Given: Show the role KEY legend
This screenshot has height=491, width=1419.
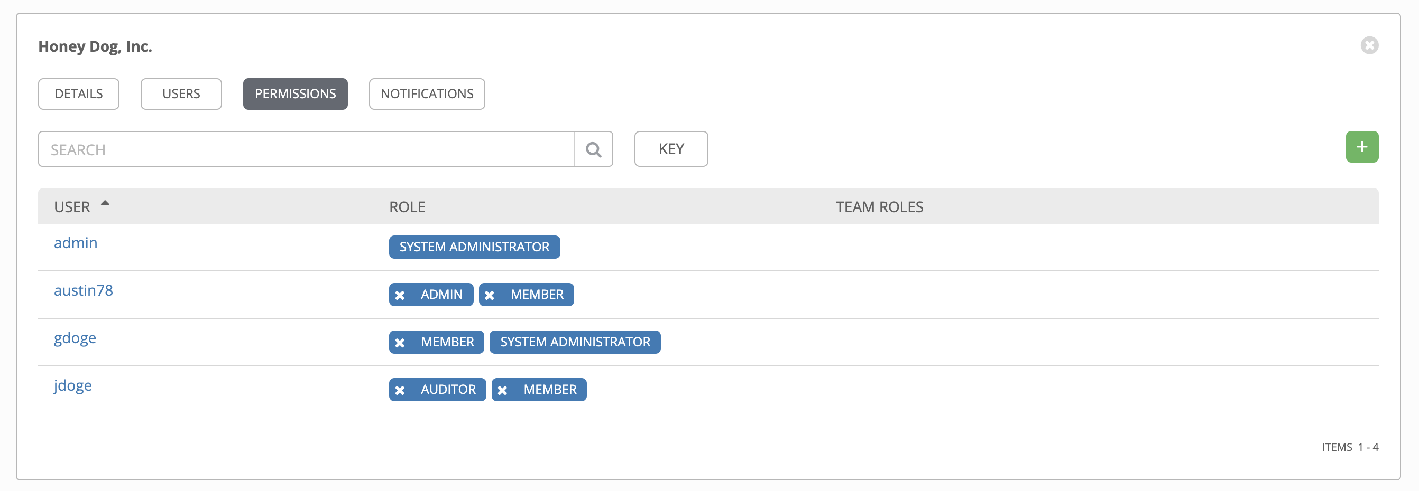Looking at the screenshot, I should [x=670, y=149].
